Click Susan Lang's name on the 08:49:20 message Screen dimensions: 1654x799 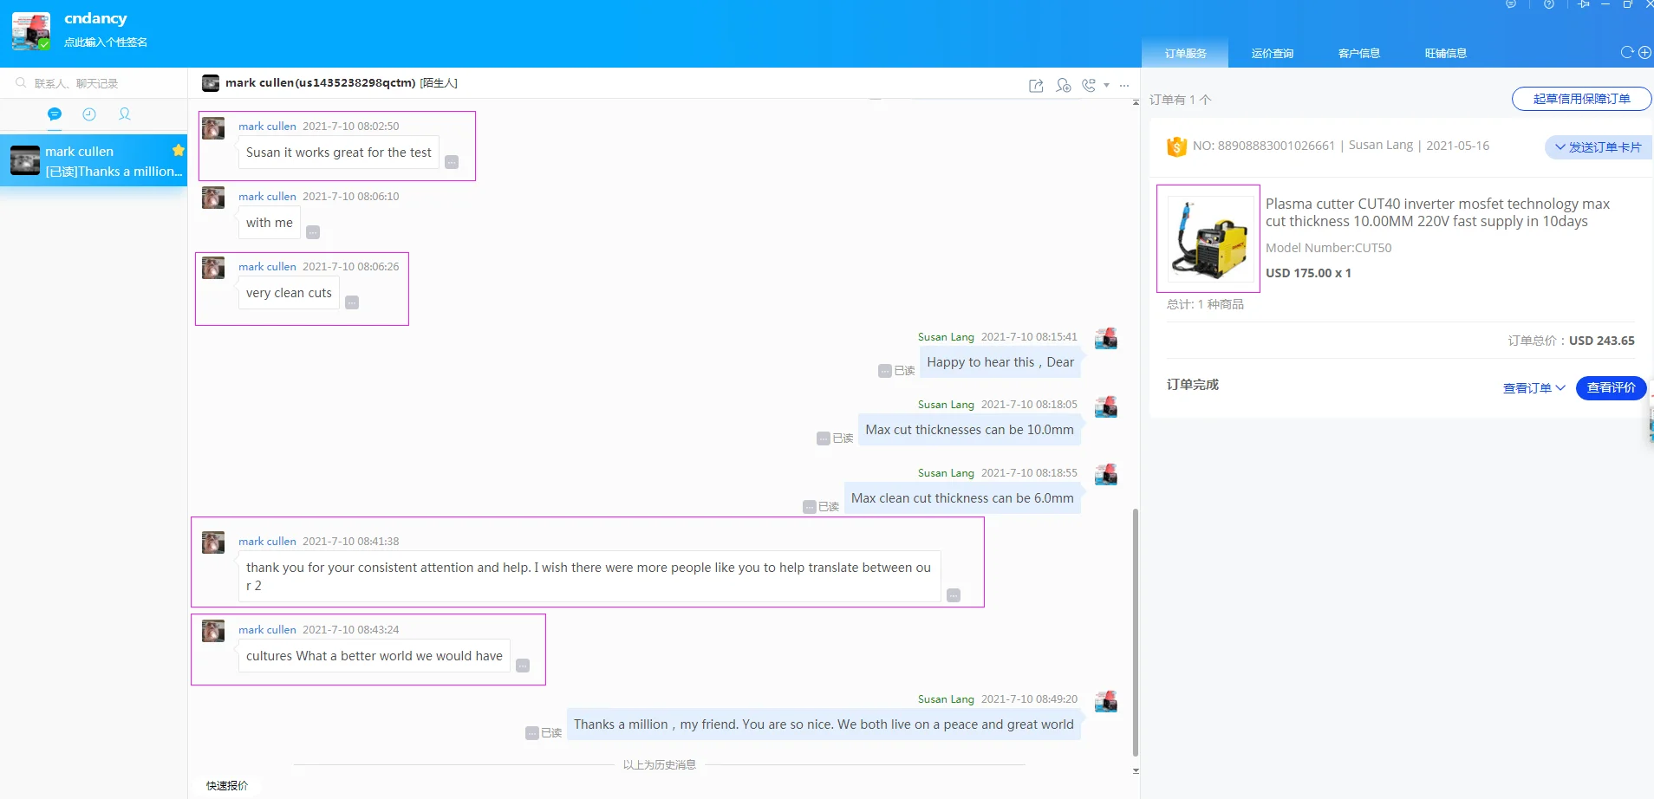point(946,699)
